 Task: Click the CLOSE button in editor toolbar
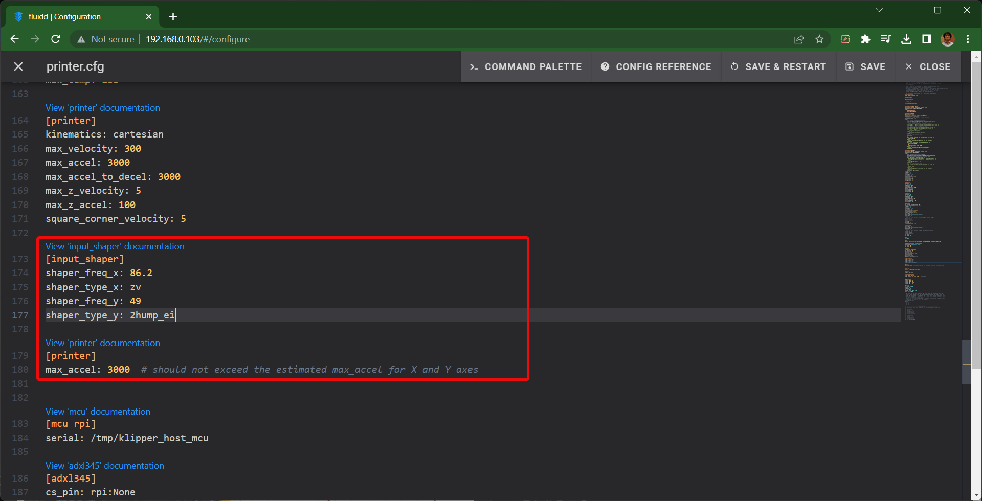pyautogui.click(x=928, y=66)
